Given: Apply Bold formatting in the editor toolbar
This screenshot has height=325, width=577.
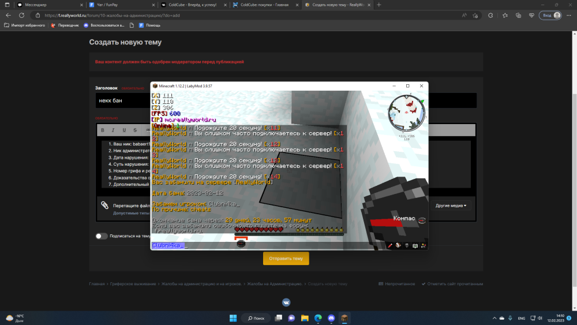Looking at the screenshot, I should 103,130.
